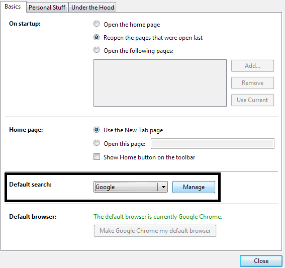Click the Use Current button

coord(252,100)
